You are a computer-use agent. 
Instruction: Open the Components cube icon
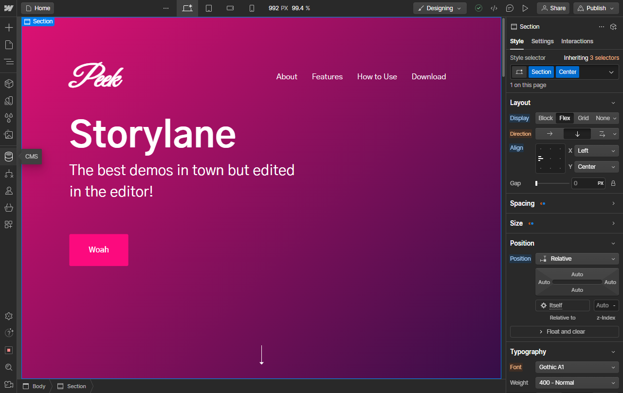9,84
